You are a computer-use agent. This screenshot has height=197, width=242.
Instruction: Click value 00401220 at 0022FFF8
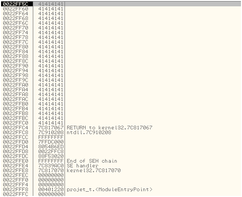[51, 190]
